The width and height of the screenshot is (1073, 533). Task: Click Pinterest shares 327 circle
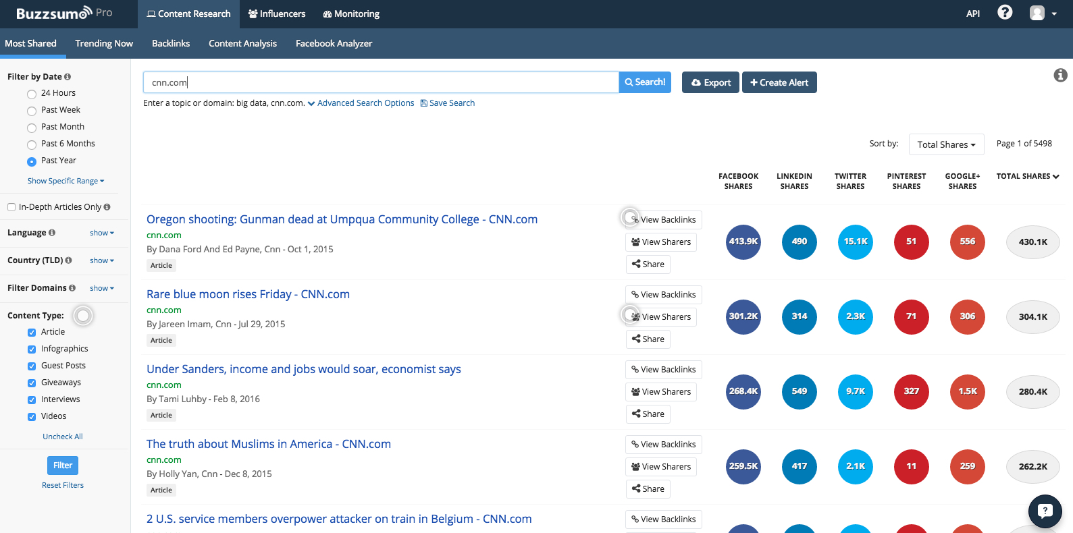912,391
